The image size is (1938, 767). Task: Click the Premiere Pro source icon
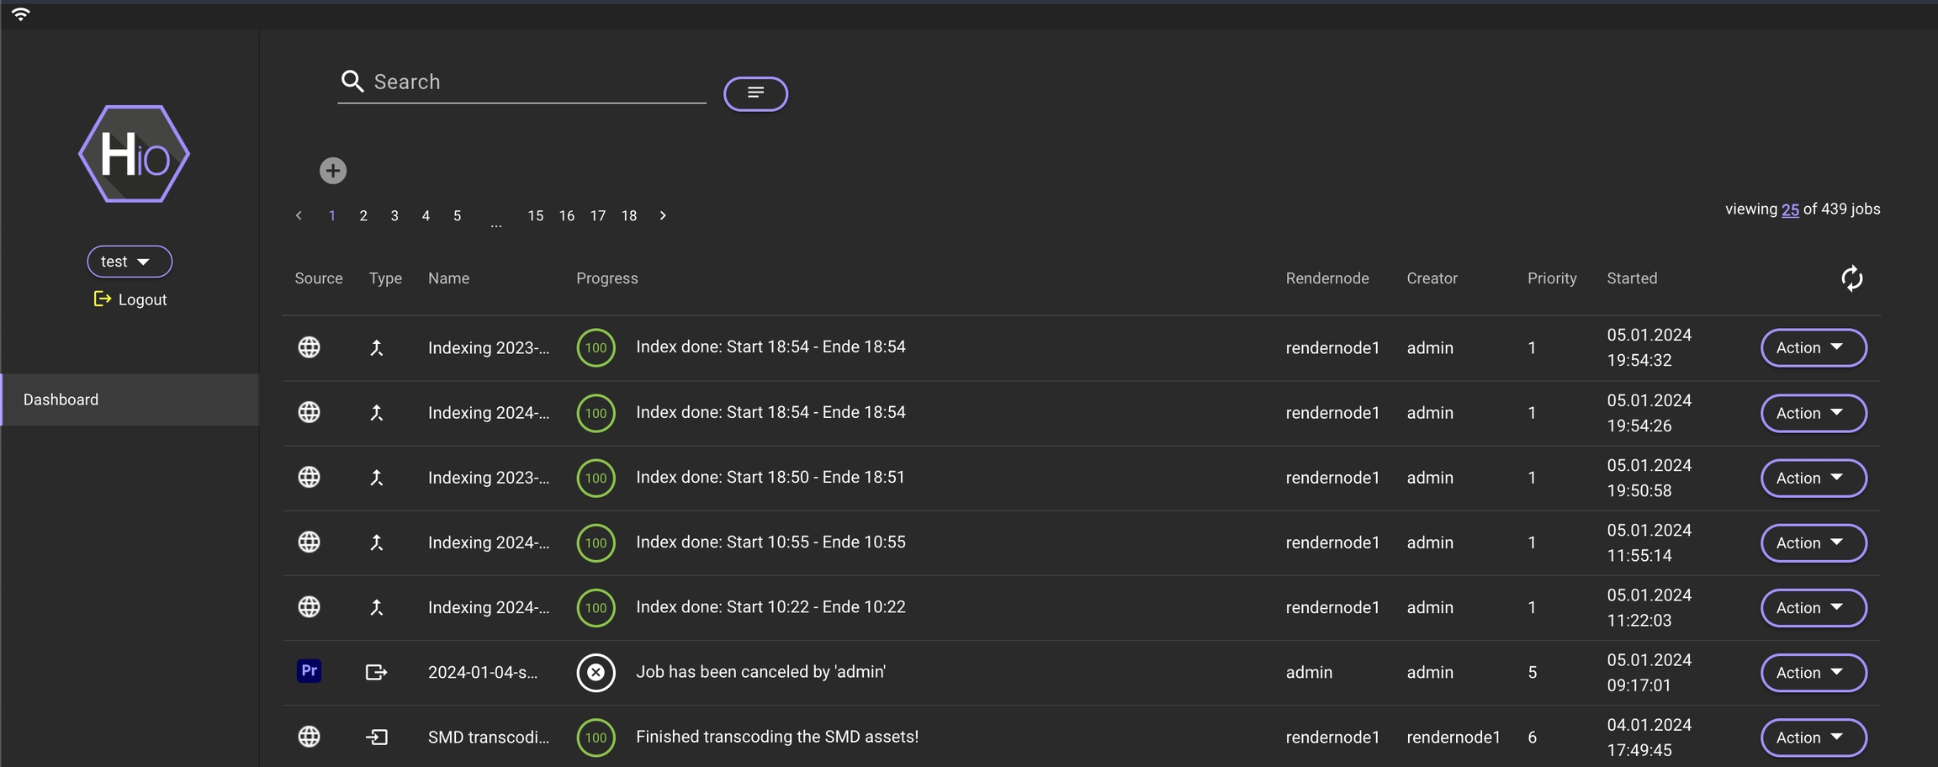pyautogui.click(x=309, y=671)
